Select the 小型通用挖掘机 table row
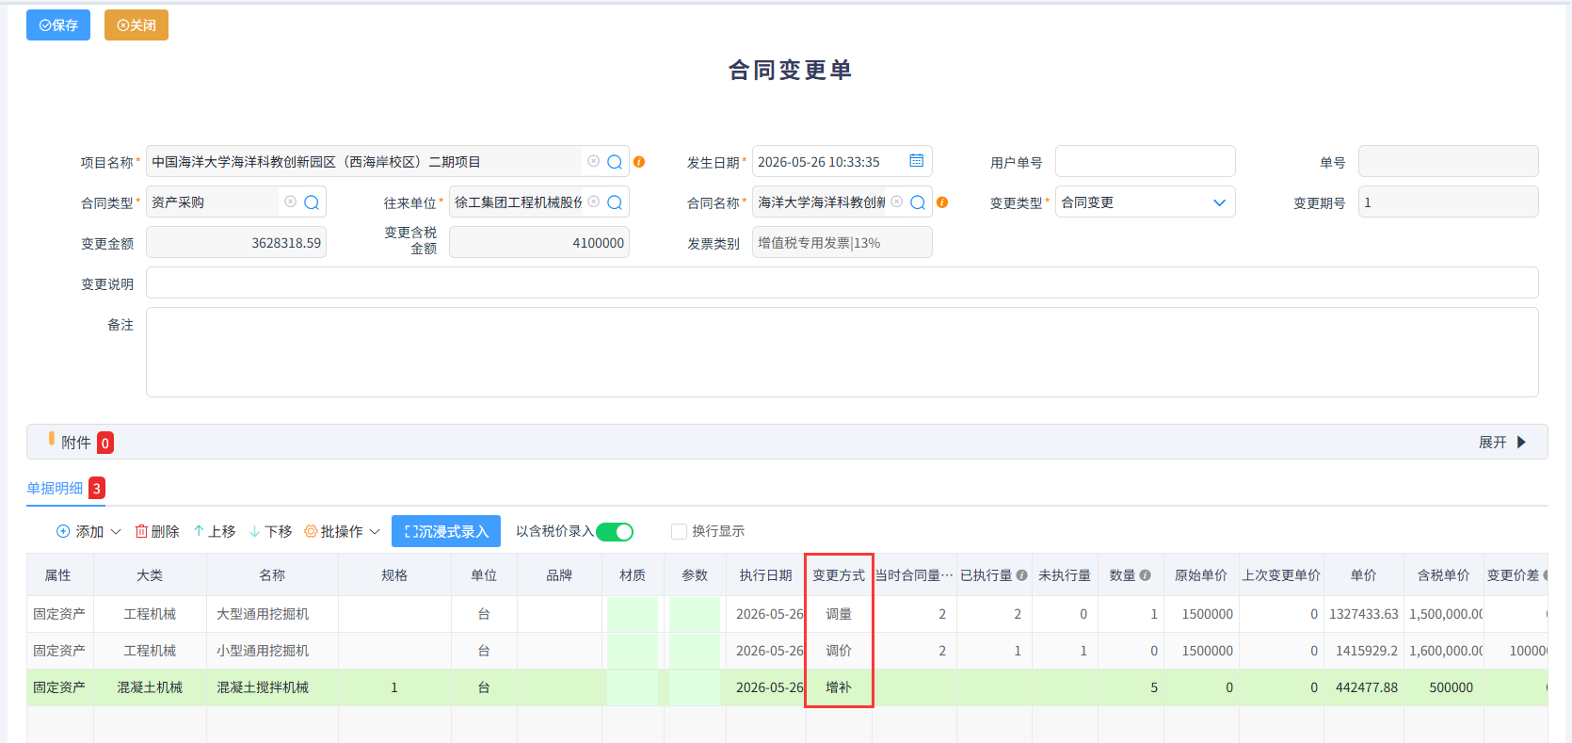1572x743 pixels. pyautogui.click(x=787, y=651)
